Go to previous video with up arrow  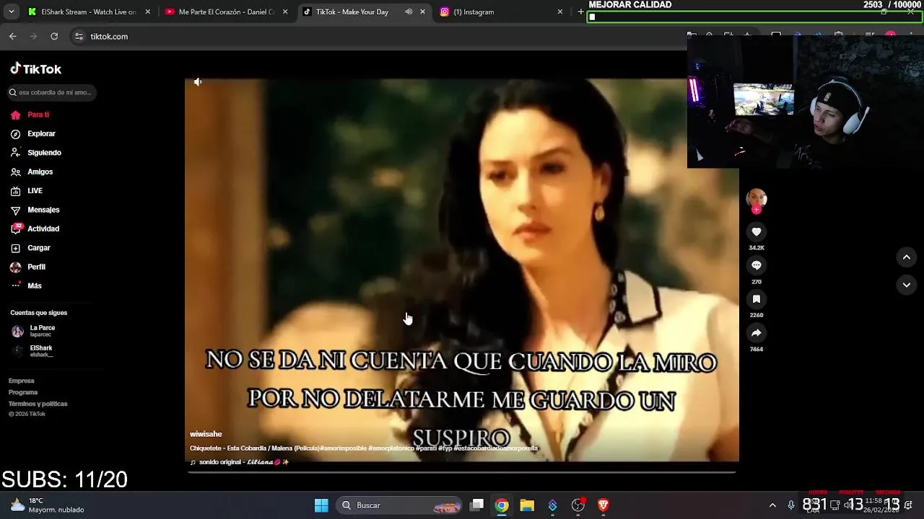click(x=907, y=257)
